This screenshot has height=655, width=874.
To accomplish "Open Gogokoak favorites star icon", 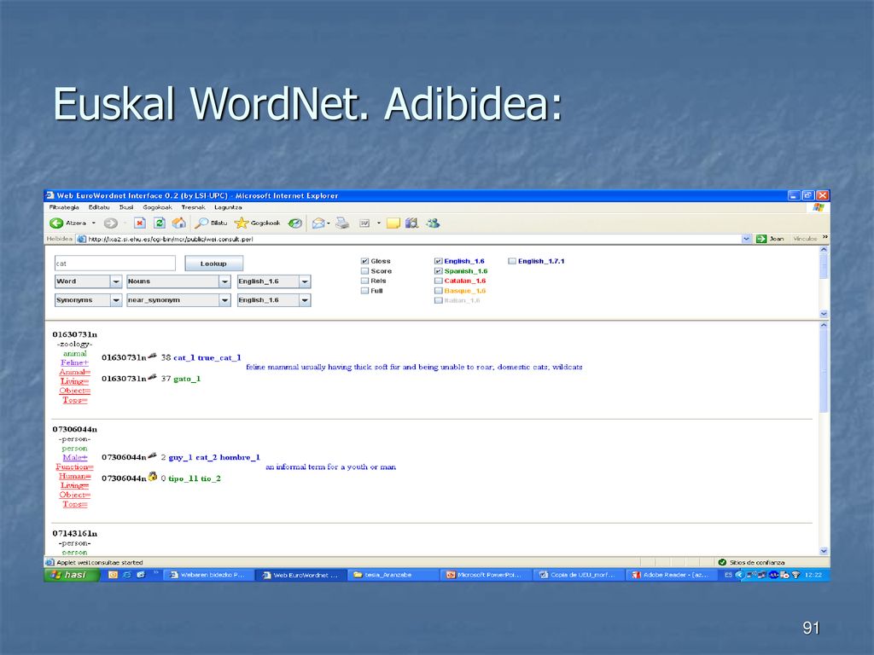I will click(x=242, y=223).
